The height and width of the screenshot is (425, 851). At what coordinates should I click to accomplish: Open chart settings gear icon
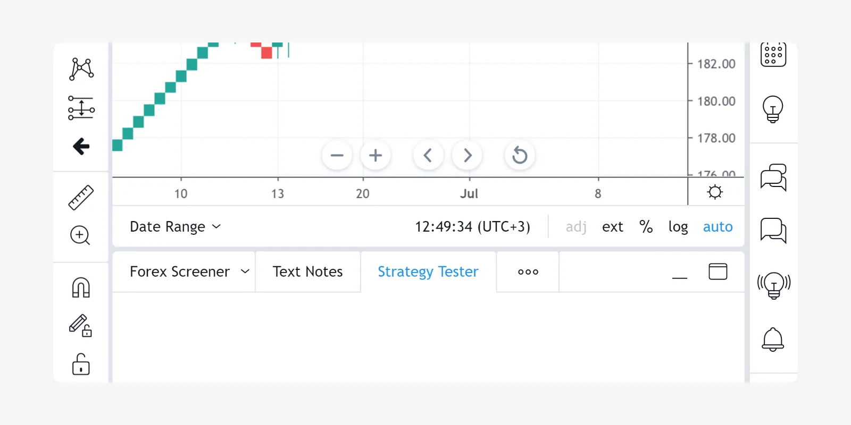coord(715,192)
